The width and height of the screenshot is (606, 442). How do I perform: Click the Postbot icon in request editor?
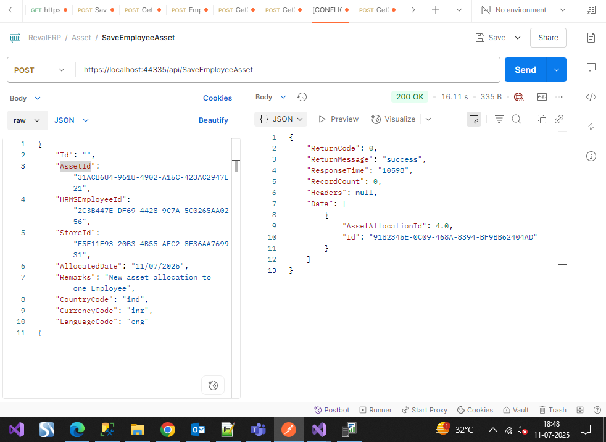point(213,386)
